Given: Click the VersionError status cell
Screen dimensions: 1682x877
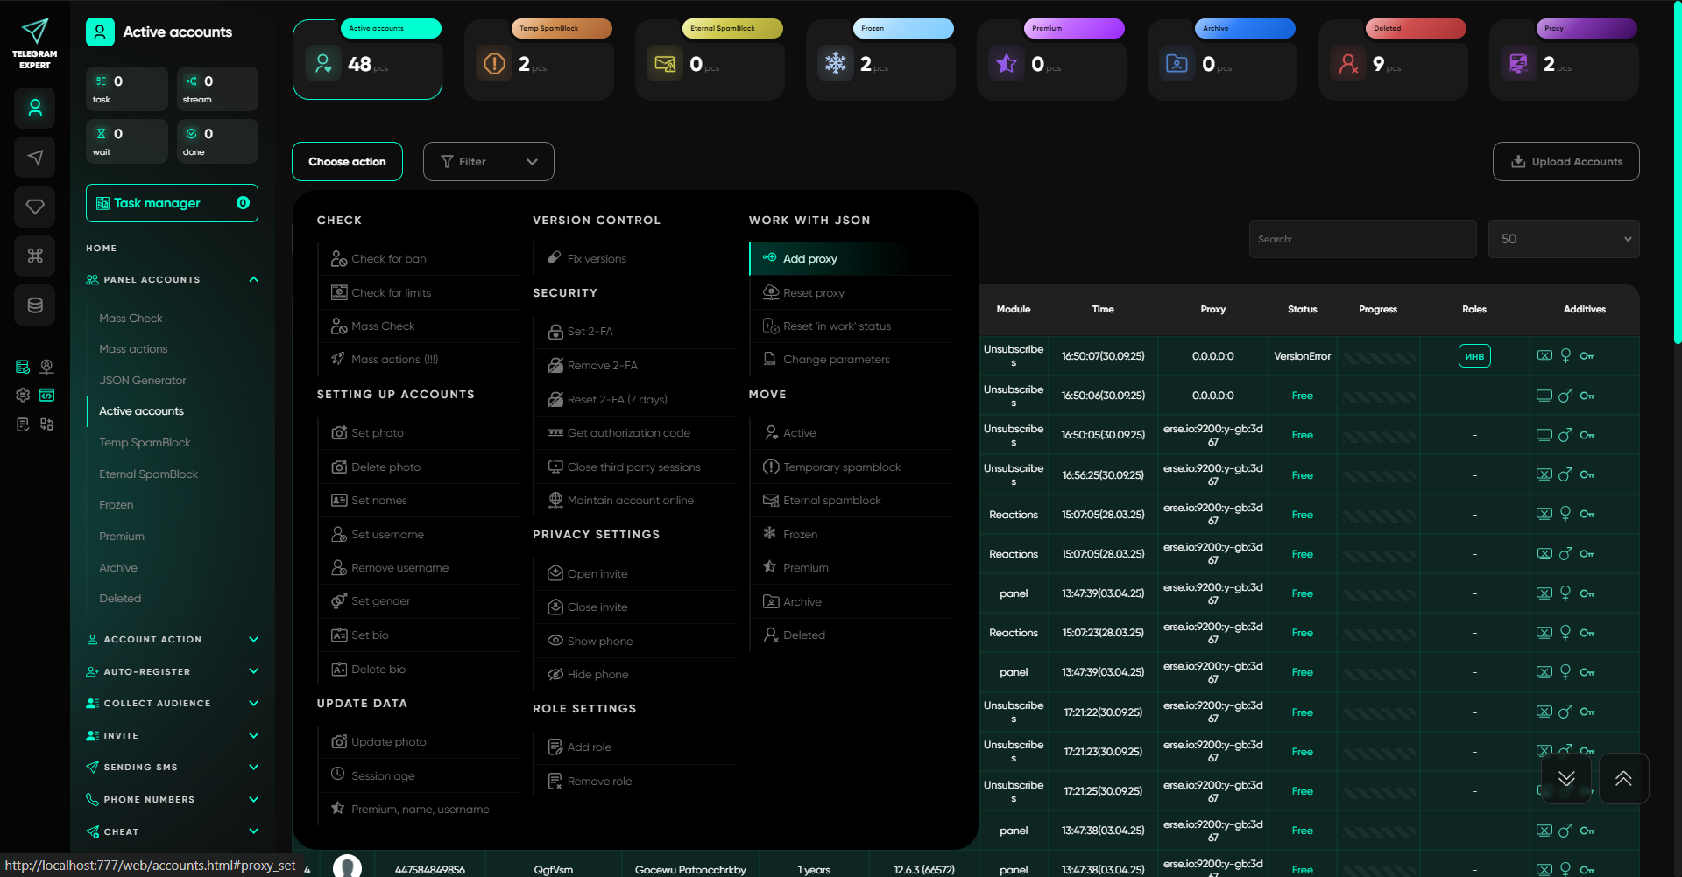Looking at the screenshot, I should (x=1302, y=356).
